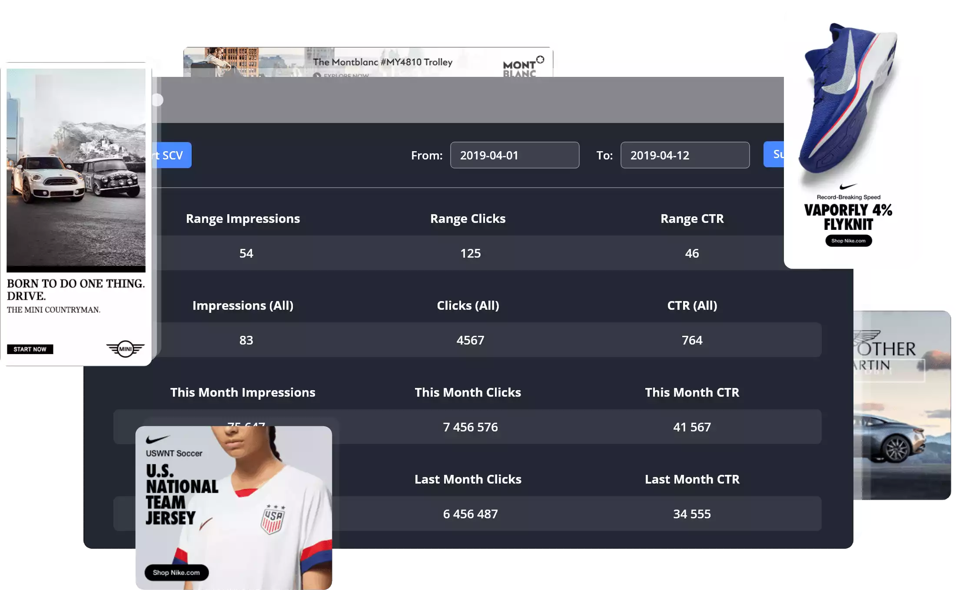Click the To: label
Viewport: 956px width, 590px height.
pos(604,156)
